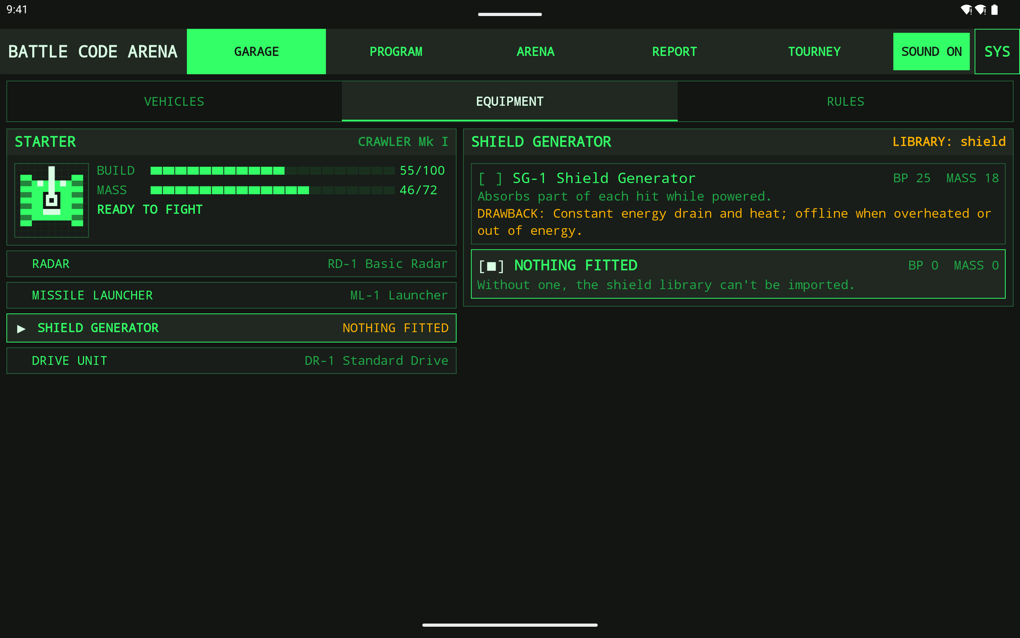Open the REPORT tab
Screen dimensions: 1020x638
674,51
